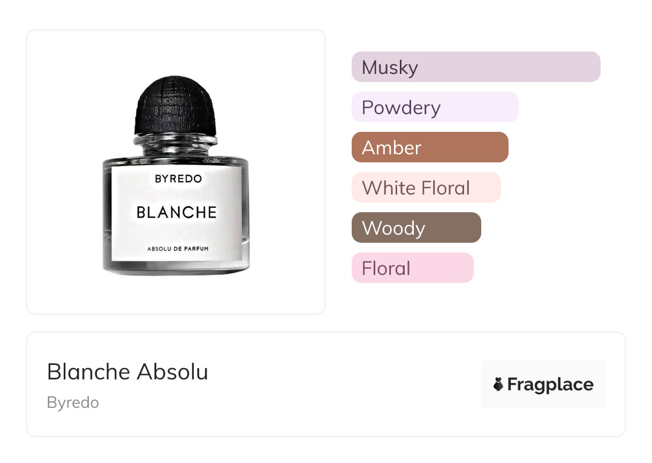The height and width of the screenshot is (463, 652).
Task: Choose the White Floral accord bar
Action: pos(426,188)
